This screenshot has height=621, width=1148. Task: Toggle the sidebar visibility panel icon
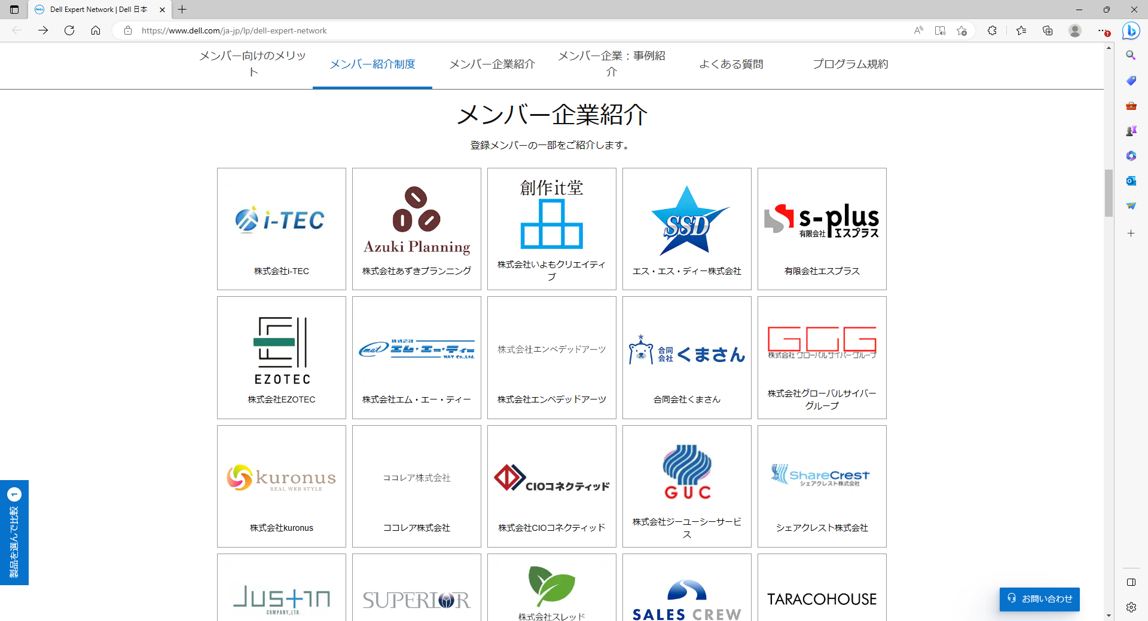1131,582
